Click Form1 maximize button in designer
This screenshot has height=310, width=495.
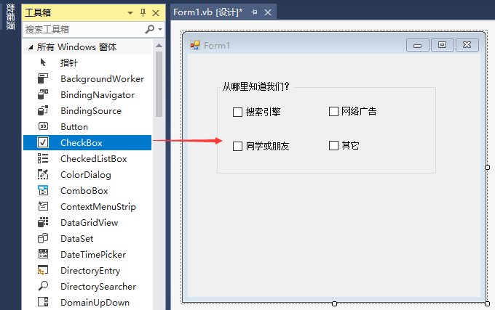pos(443,45)
